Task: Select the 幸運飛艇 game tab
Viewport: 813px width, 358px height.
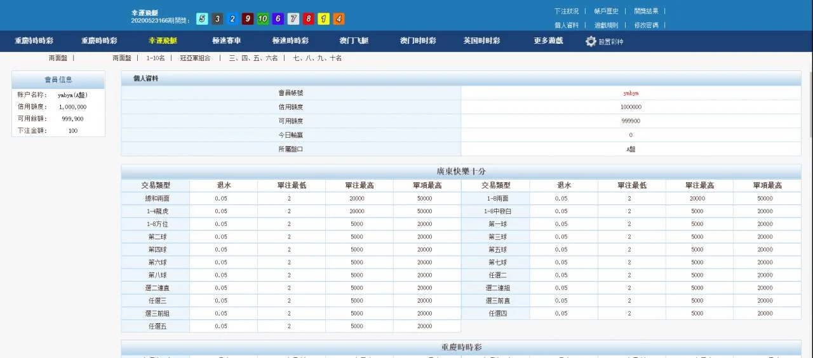Action: pos(163,41)
